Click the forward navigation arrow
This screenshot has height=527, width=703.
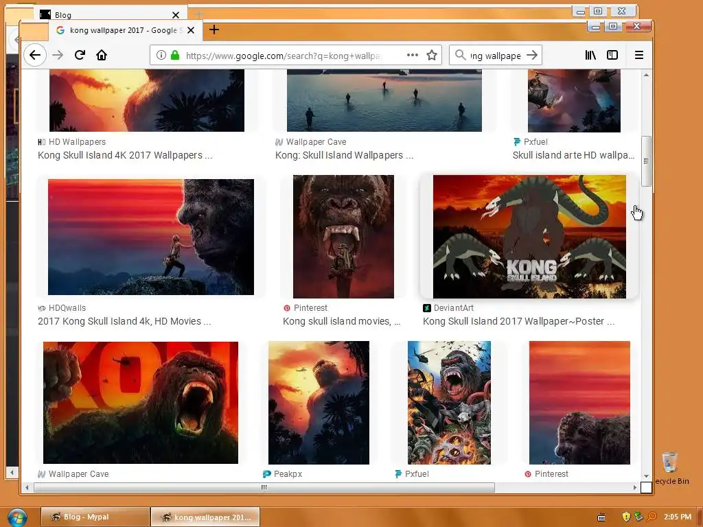[58, 55]
